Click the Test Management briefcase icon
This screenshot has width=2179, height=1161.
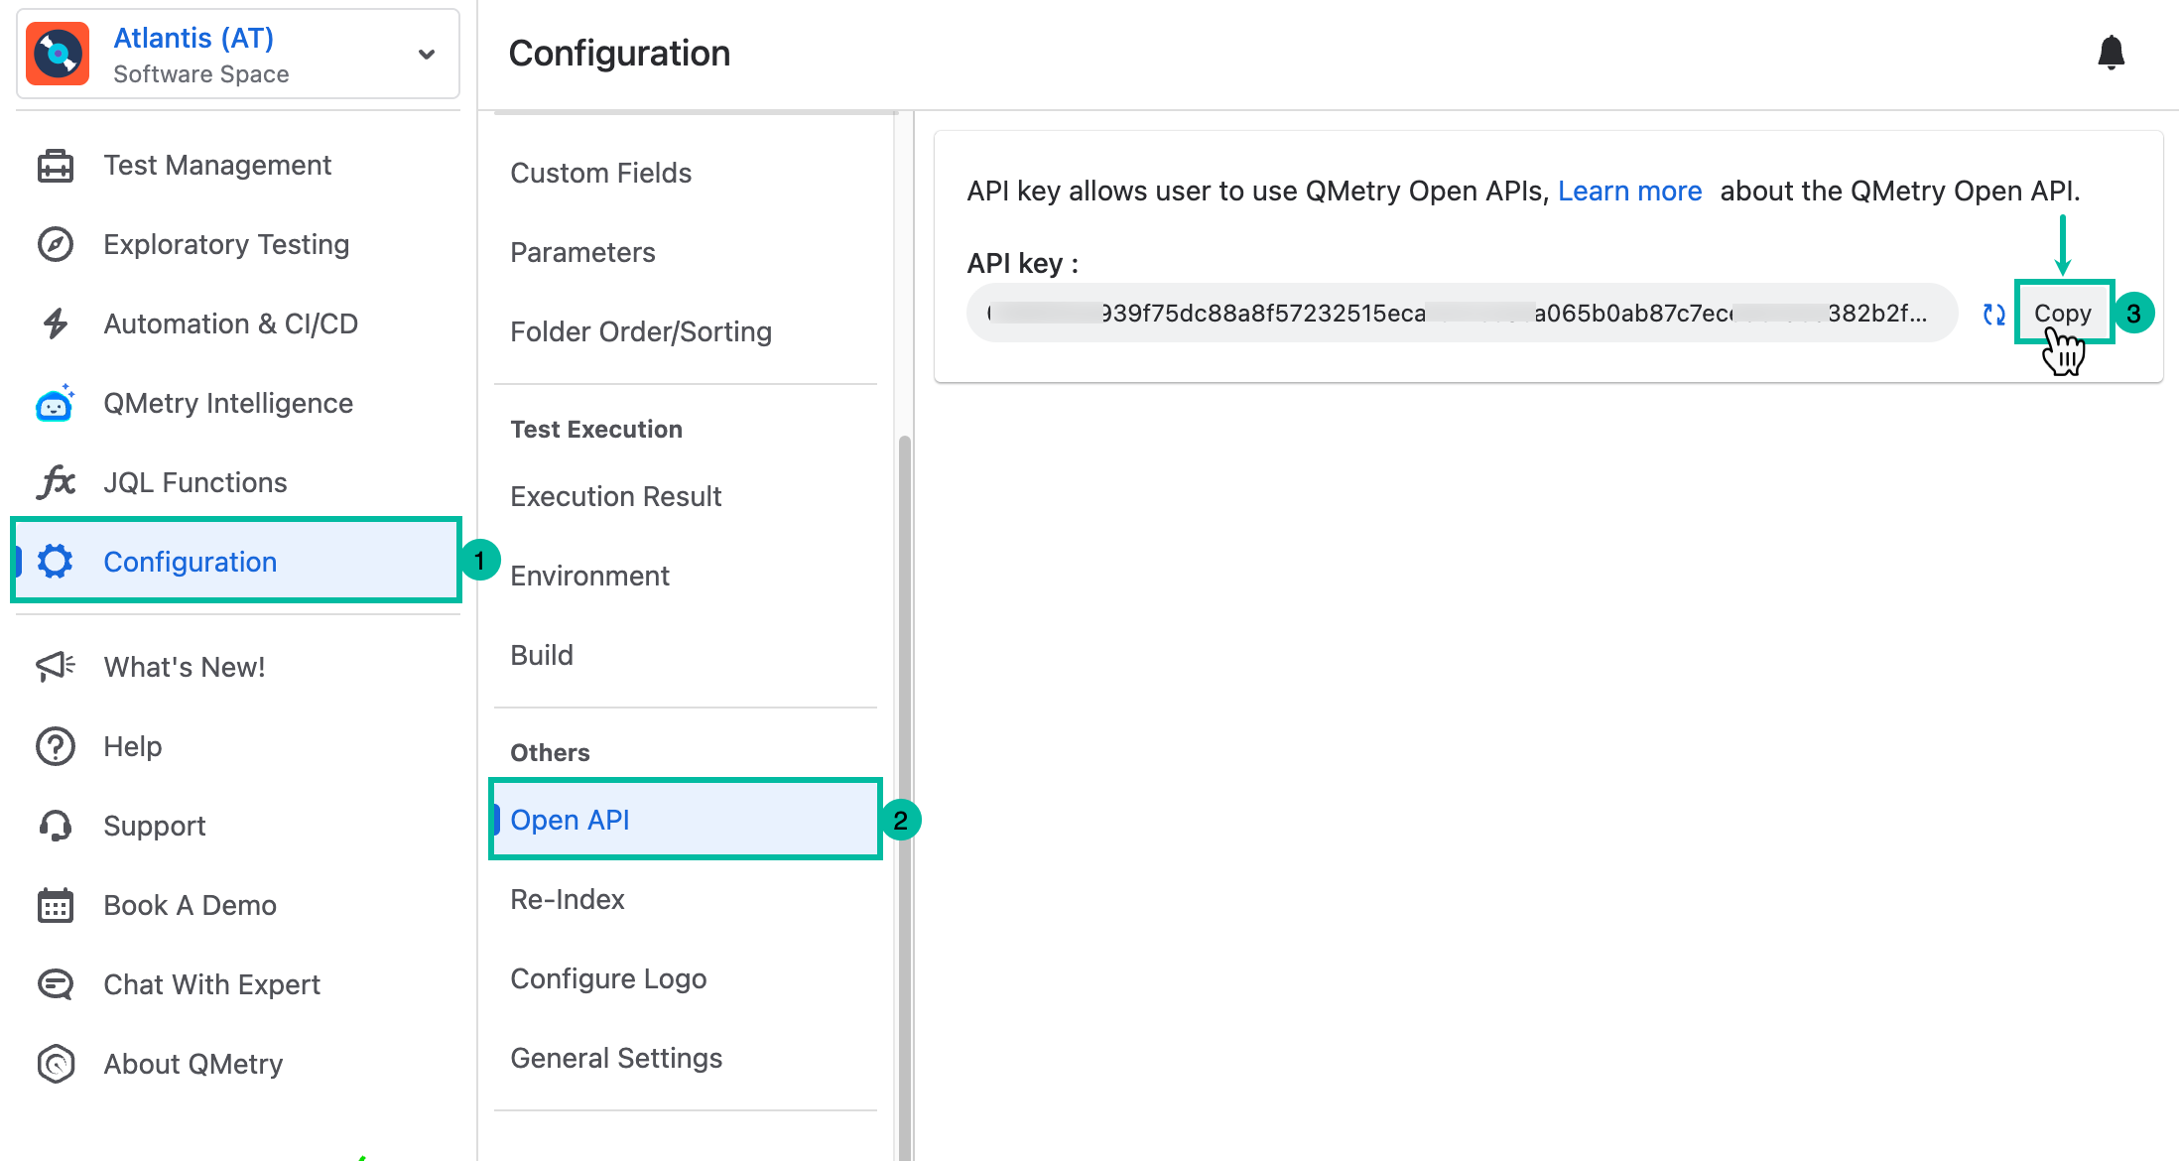coord(56,166)
